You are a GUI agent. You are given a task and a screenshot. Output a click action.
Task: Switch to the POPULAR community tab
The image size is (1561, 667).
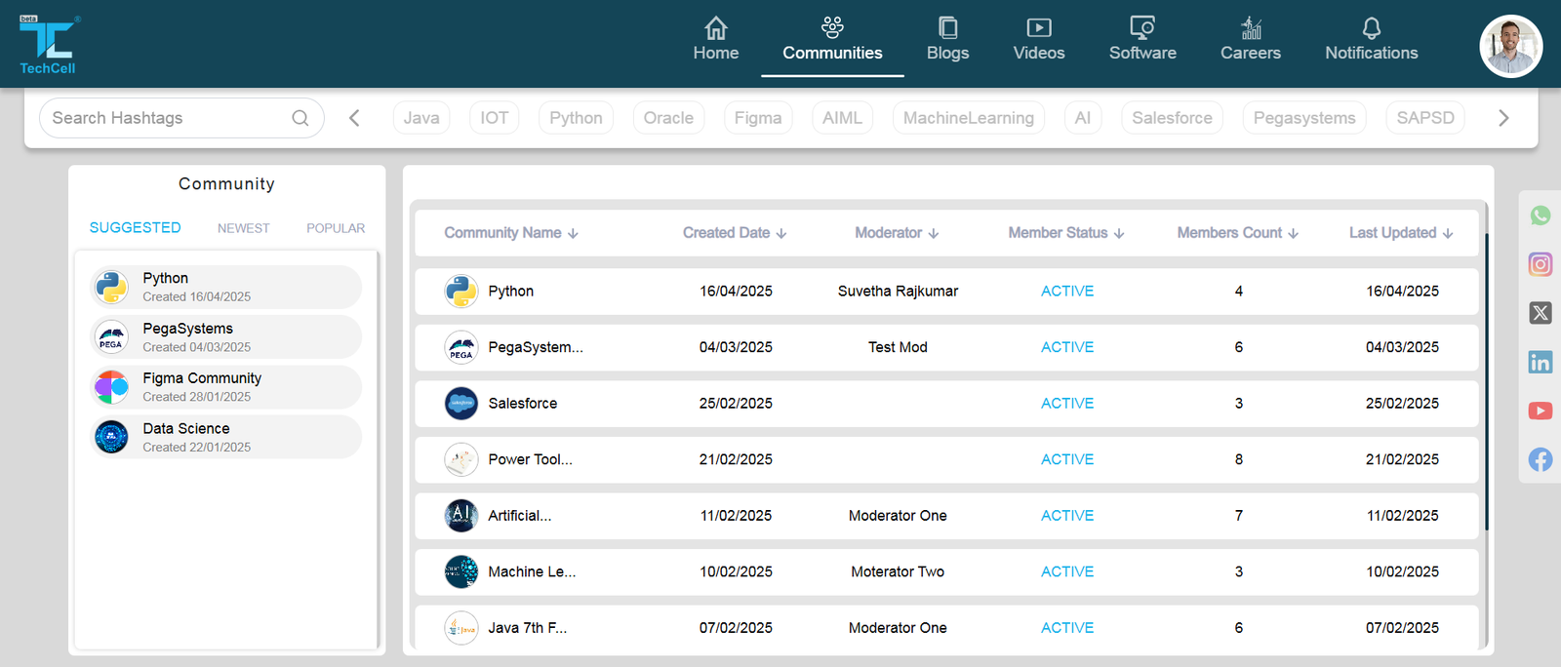(x=336, y=228)
